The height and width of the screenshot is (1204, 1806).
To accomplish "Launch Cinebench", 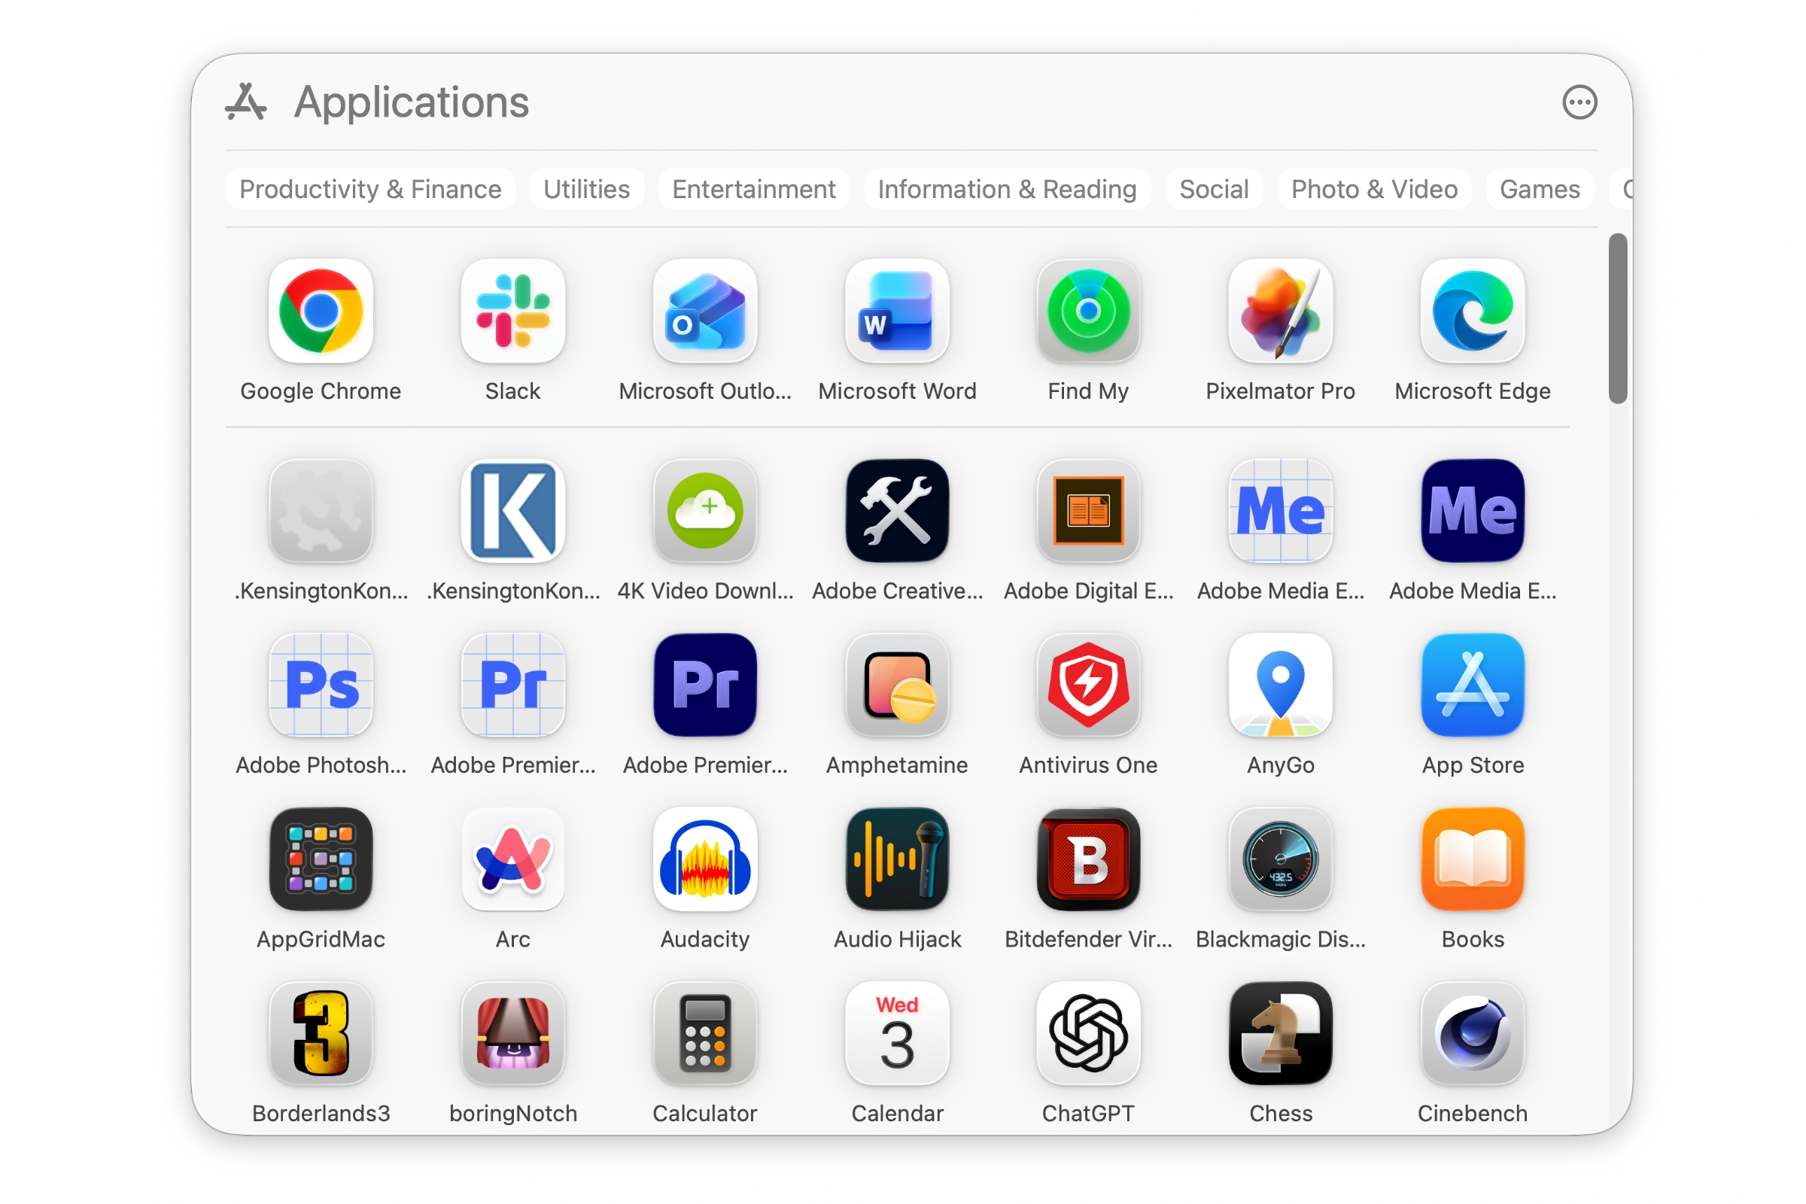I will pos(1473,1033).
